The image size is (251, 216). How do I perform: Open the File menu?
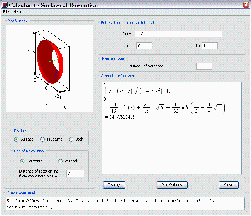point(6,12)
